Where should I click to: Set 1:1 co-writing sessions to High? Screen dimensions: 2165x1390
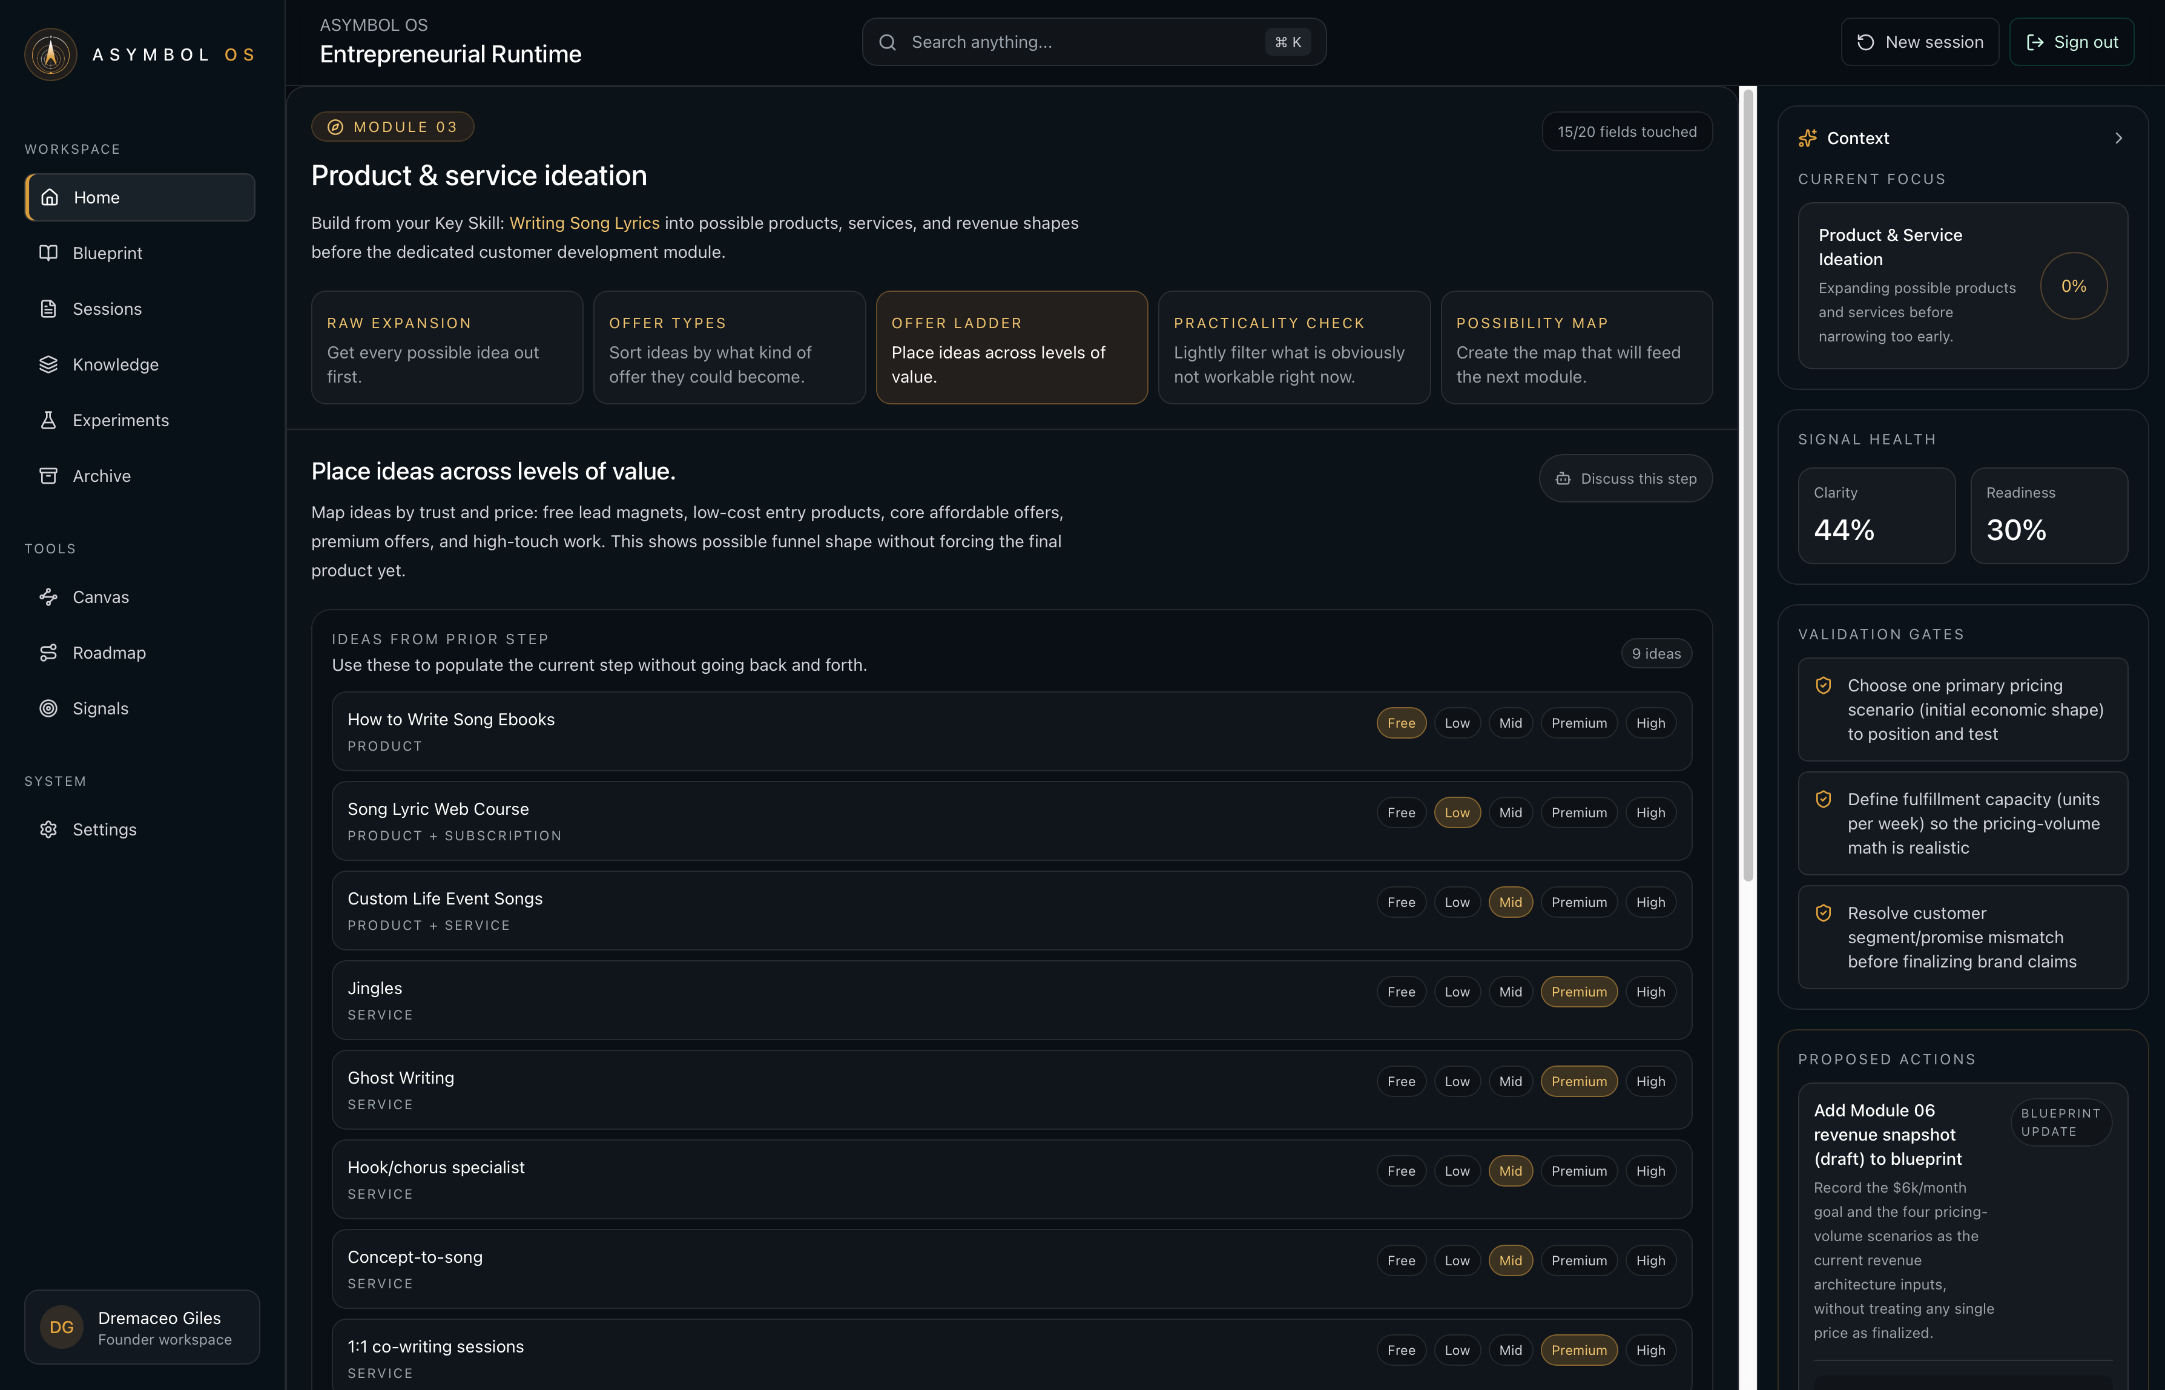tap(1650, 1350)
